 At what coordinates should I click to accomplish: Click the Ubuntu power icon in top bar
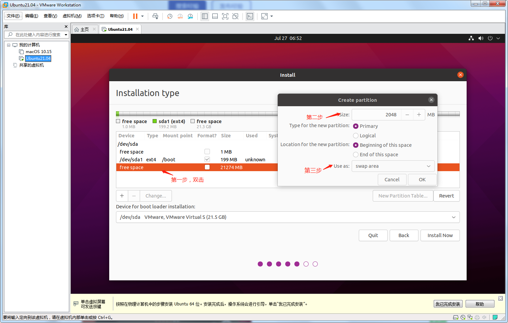click(490, 38)
